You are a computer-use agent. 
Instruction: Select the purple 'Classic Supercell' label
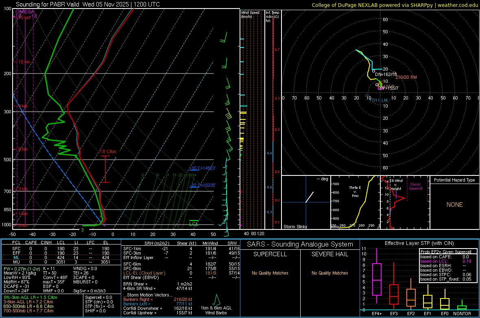[x=415, y=186]
